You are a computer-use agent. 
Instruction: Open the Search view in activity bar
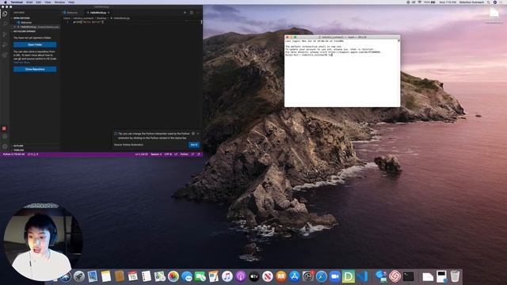5,24
